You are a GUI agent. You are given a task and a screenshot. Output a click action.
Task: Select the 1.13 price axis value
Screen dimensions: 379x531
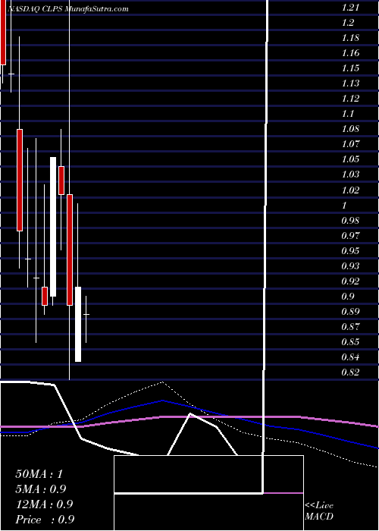click(x=350, y=83)
